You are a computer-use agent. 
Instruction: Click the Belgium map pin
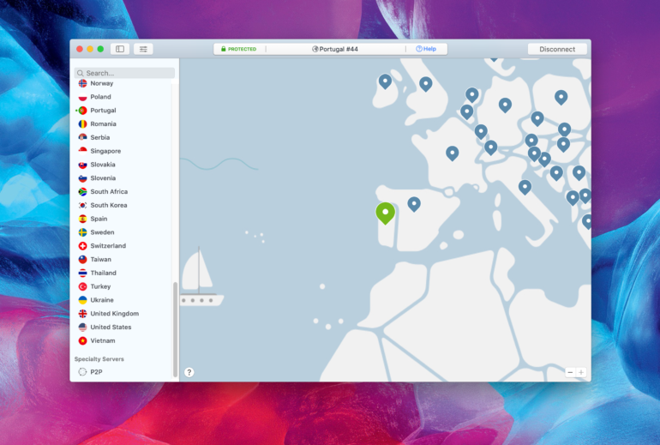point(466,112)
